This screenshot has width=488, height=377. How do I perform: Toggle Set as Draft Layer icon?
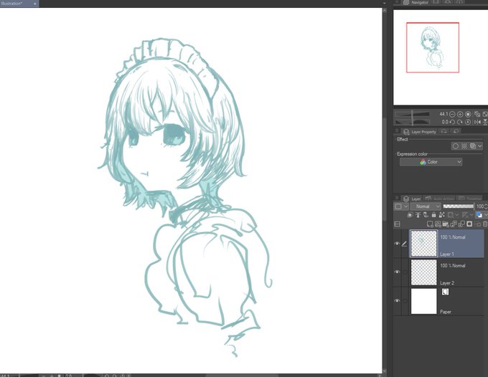(x=426, y=215)
